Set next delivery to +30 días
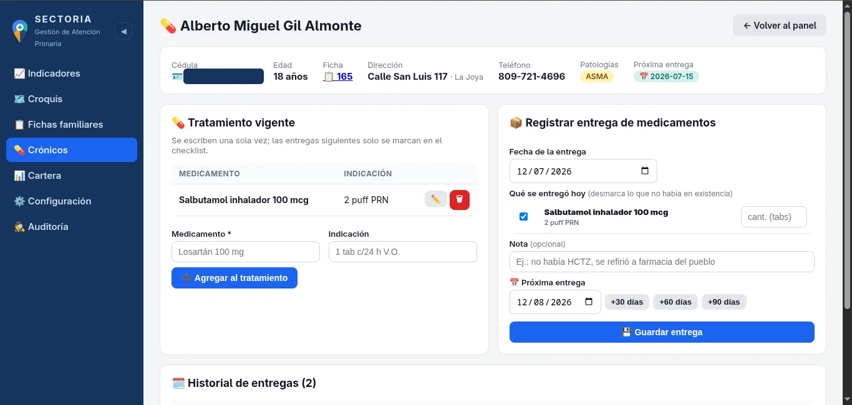This screenshot has width=852, height=405. coord(627,302)
